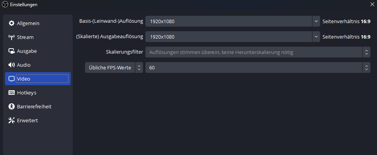Viewport: 377px width, 155px height.
Task: Expand the (Skalierte) Ausgabeauflösung dropdown arrow
Action: pos(316,37)
